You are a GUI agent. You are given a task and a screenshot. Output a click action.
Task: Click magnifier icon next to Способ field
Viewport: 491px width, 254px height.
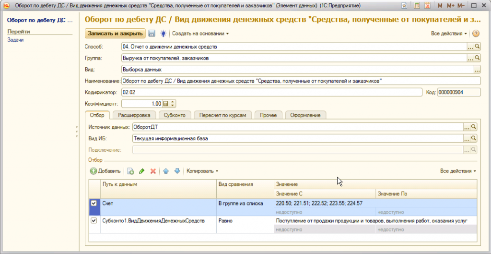click(x=477, y=47)
